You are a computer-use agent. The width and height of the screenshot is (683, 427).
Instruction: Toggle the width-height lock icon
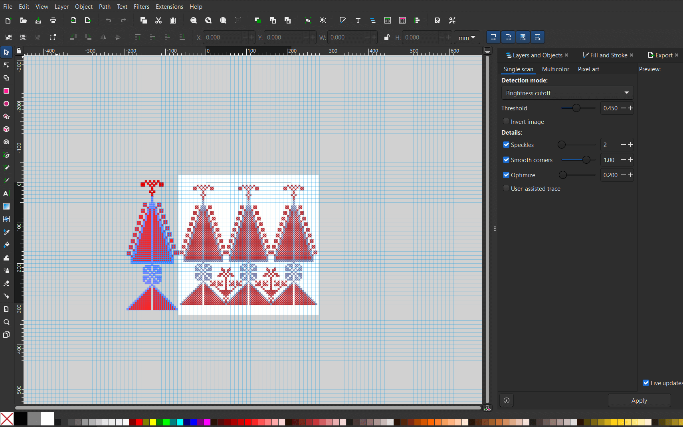386,37
